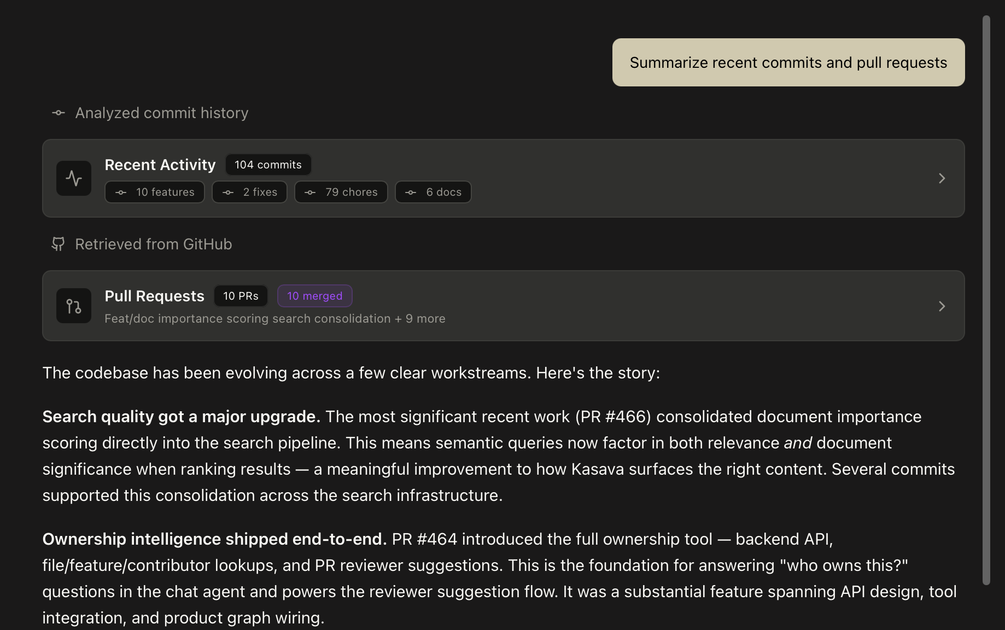Click the commit icon inside the 79 chores chip

[309, 192]
